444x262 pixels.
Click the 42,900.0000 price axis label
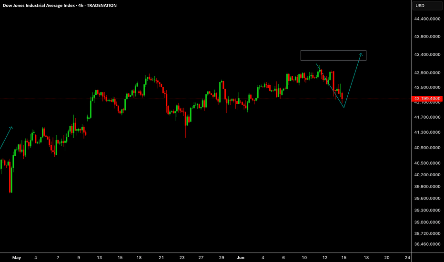[x=427, y=73]
